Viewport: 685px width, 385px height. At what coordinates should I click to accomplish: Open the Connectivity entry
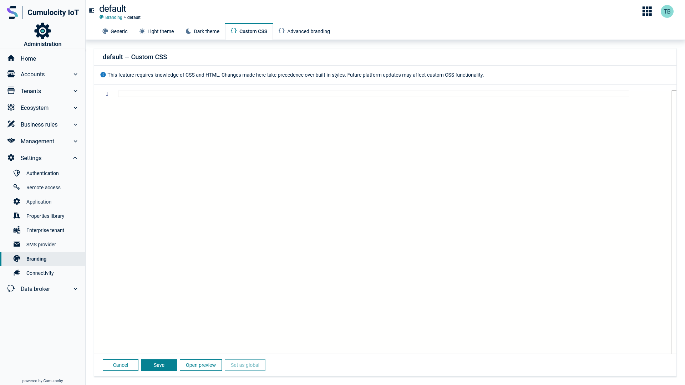click(x=43, y=273)
